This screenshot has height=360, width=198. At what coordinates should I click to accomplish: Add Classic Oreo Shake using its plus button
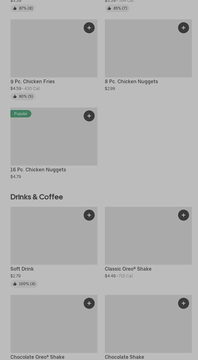184,215
